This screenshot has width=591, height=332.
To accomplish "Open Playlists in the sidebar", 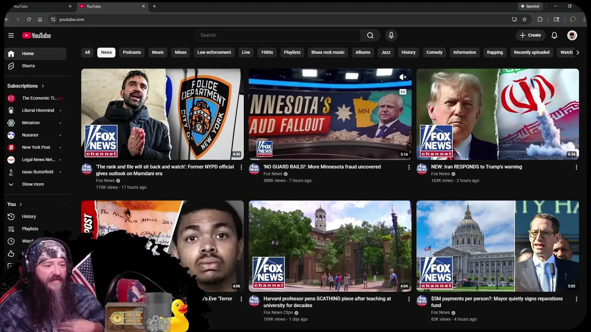I will point(36,229).
